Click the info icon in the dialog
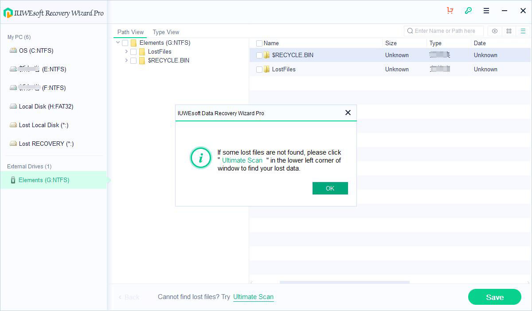This screenshot has height=311, width=532. 201,158
